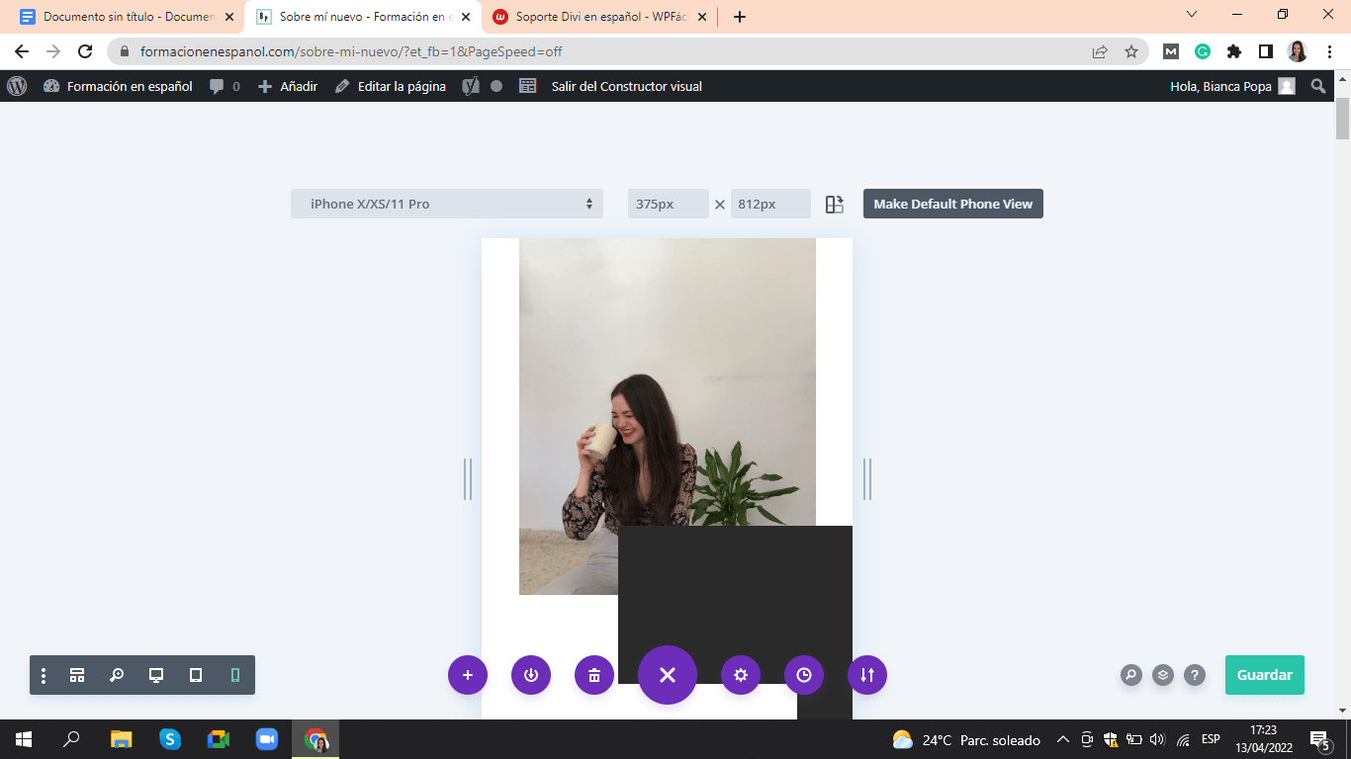Click page vertical scrollbar
Screen dimensions: 1351x759
point(1343,119)
